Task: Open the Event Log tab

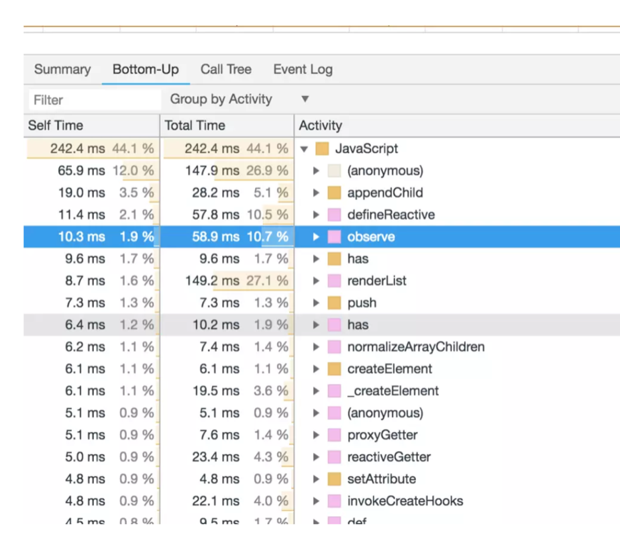Action: pos(303,69)
